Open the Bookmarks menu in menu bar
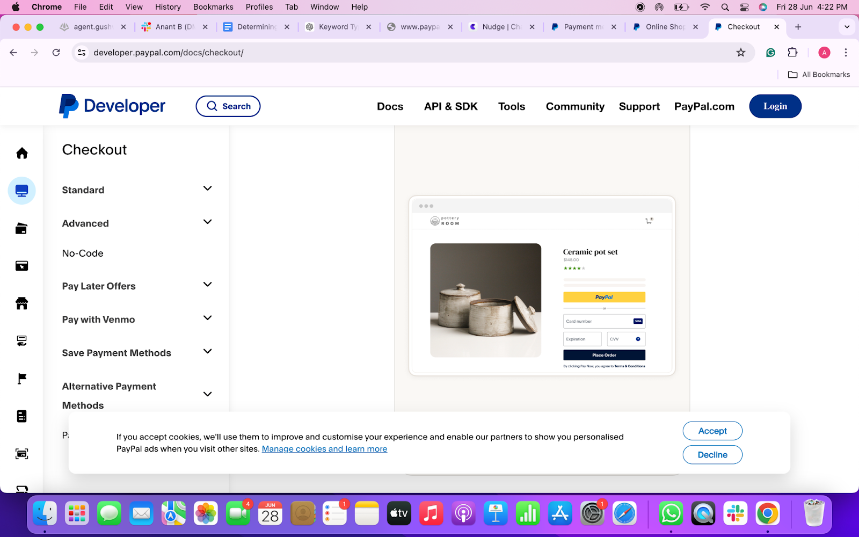This screenshot has height=537, width=859. 213,7
